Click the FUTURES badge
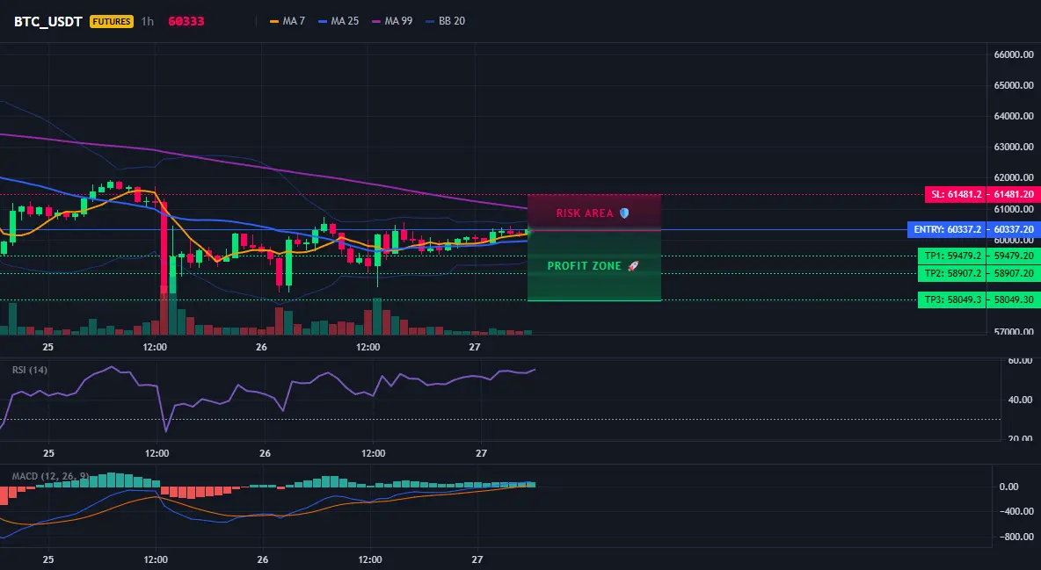Viewport: 1041px width, 570px height. tap(112, 21)
